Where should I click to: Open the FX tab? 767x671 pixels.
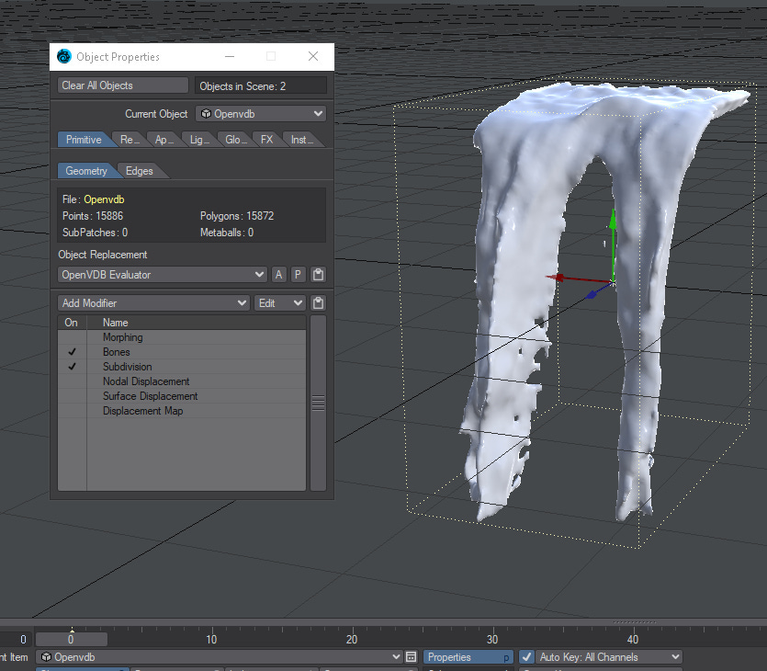[x=266, y=140]
